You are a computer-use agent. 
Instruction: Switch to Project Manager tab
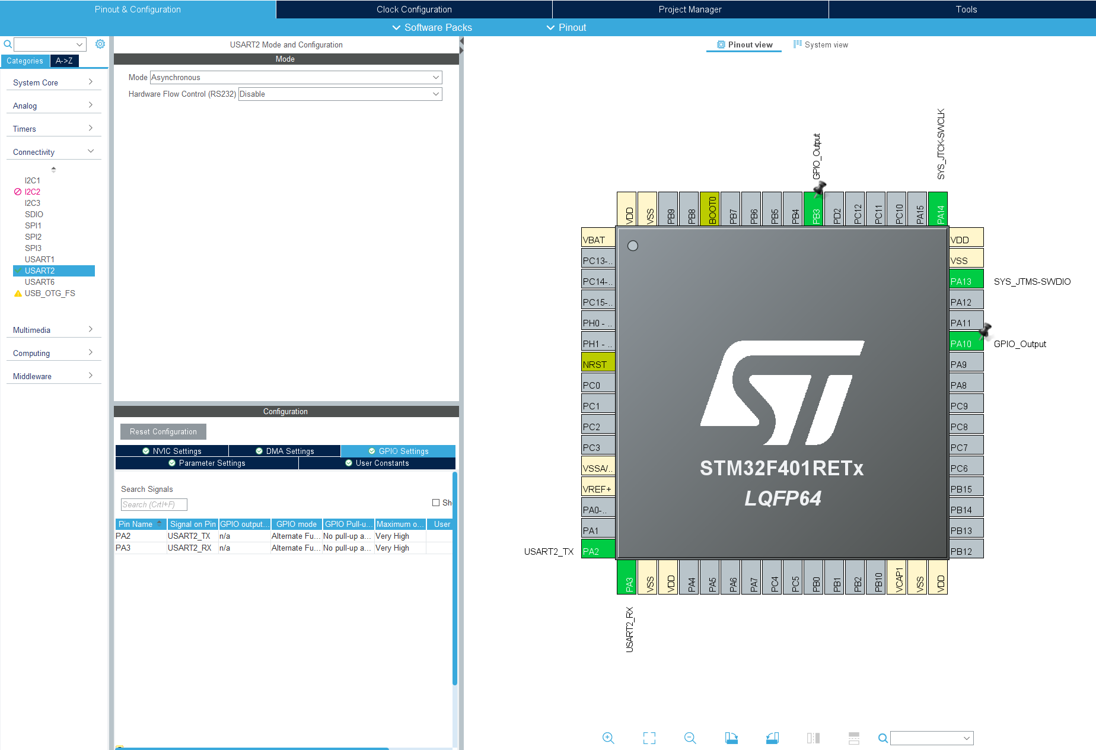690,9
